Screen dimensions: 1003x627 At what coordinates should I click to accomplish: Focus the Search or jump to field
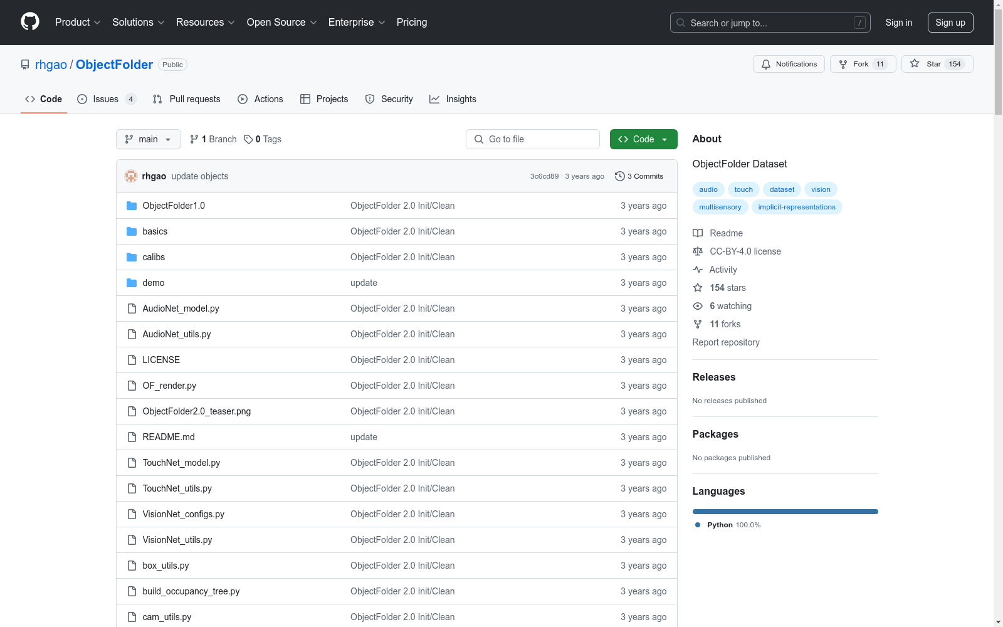(x=770, y=23)
